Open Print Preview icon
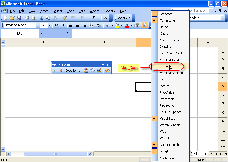Screen dimensions: 228x162 click(34, 18)
